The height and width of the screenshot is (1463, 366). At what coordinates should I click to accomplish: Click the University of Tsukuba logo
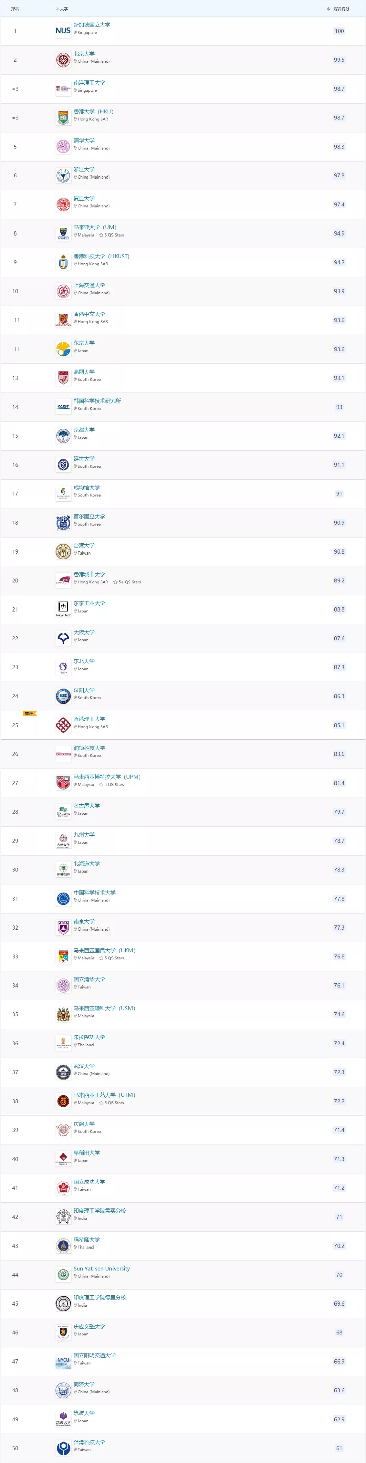pyautogui.click(x=63, y=1419)
